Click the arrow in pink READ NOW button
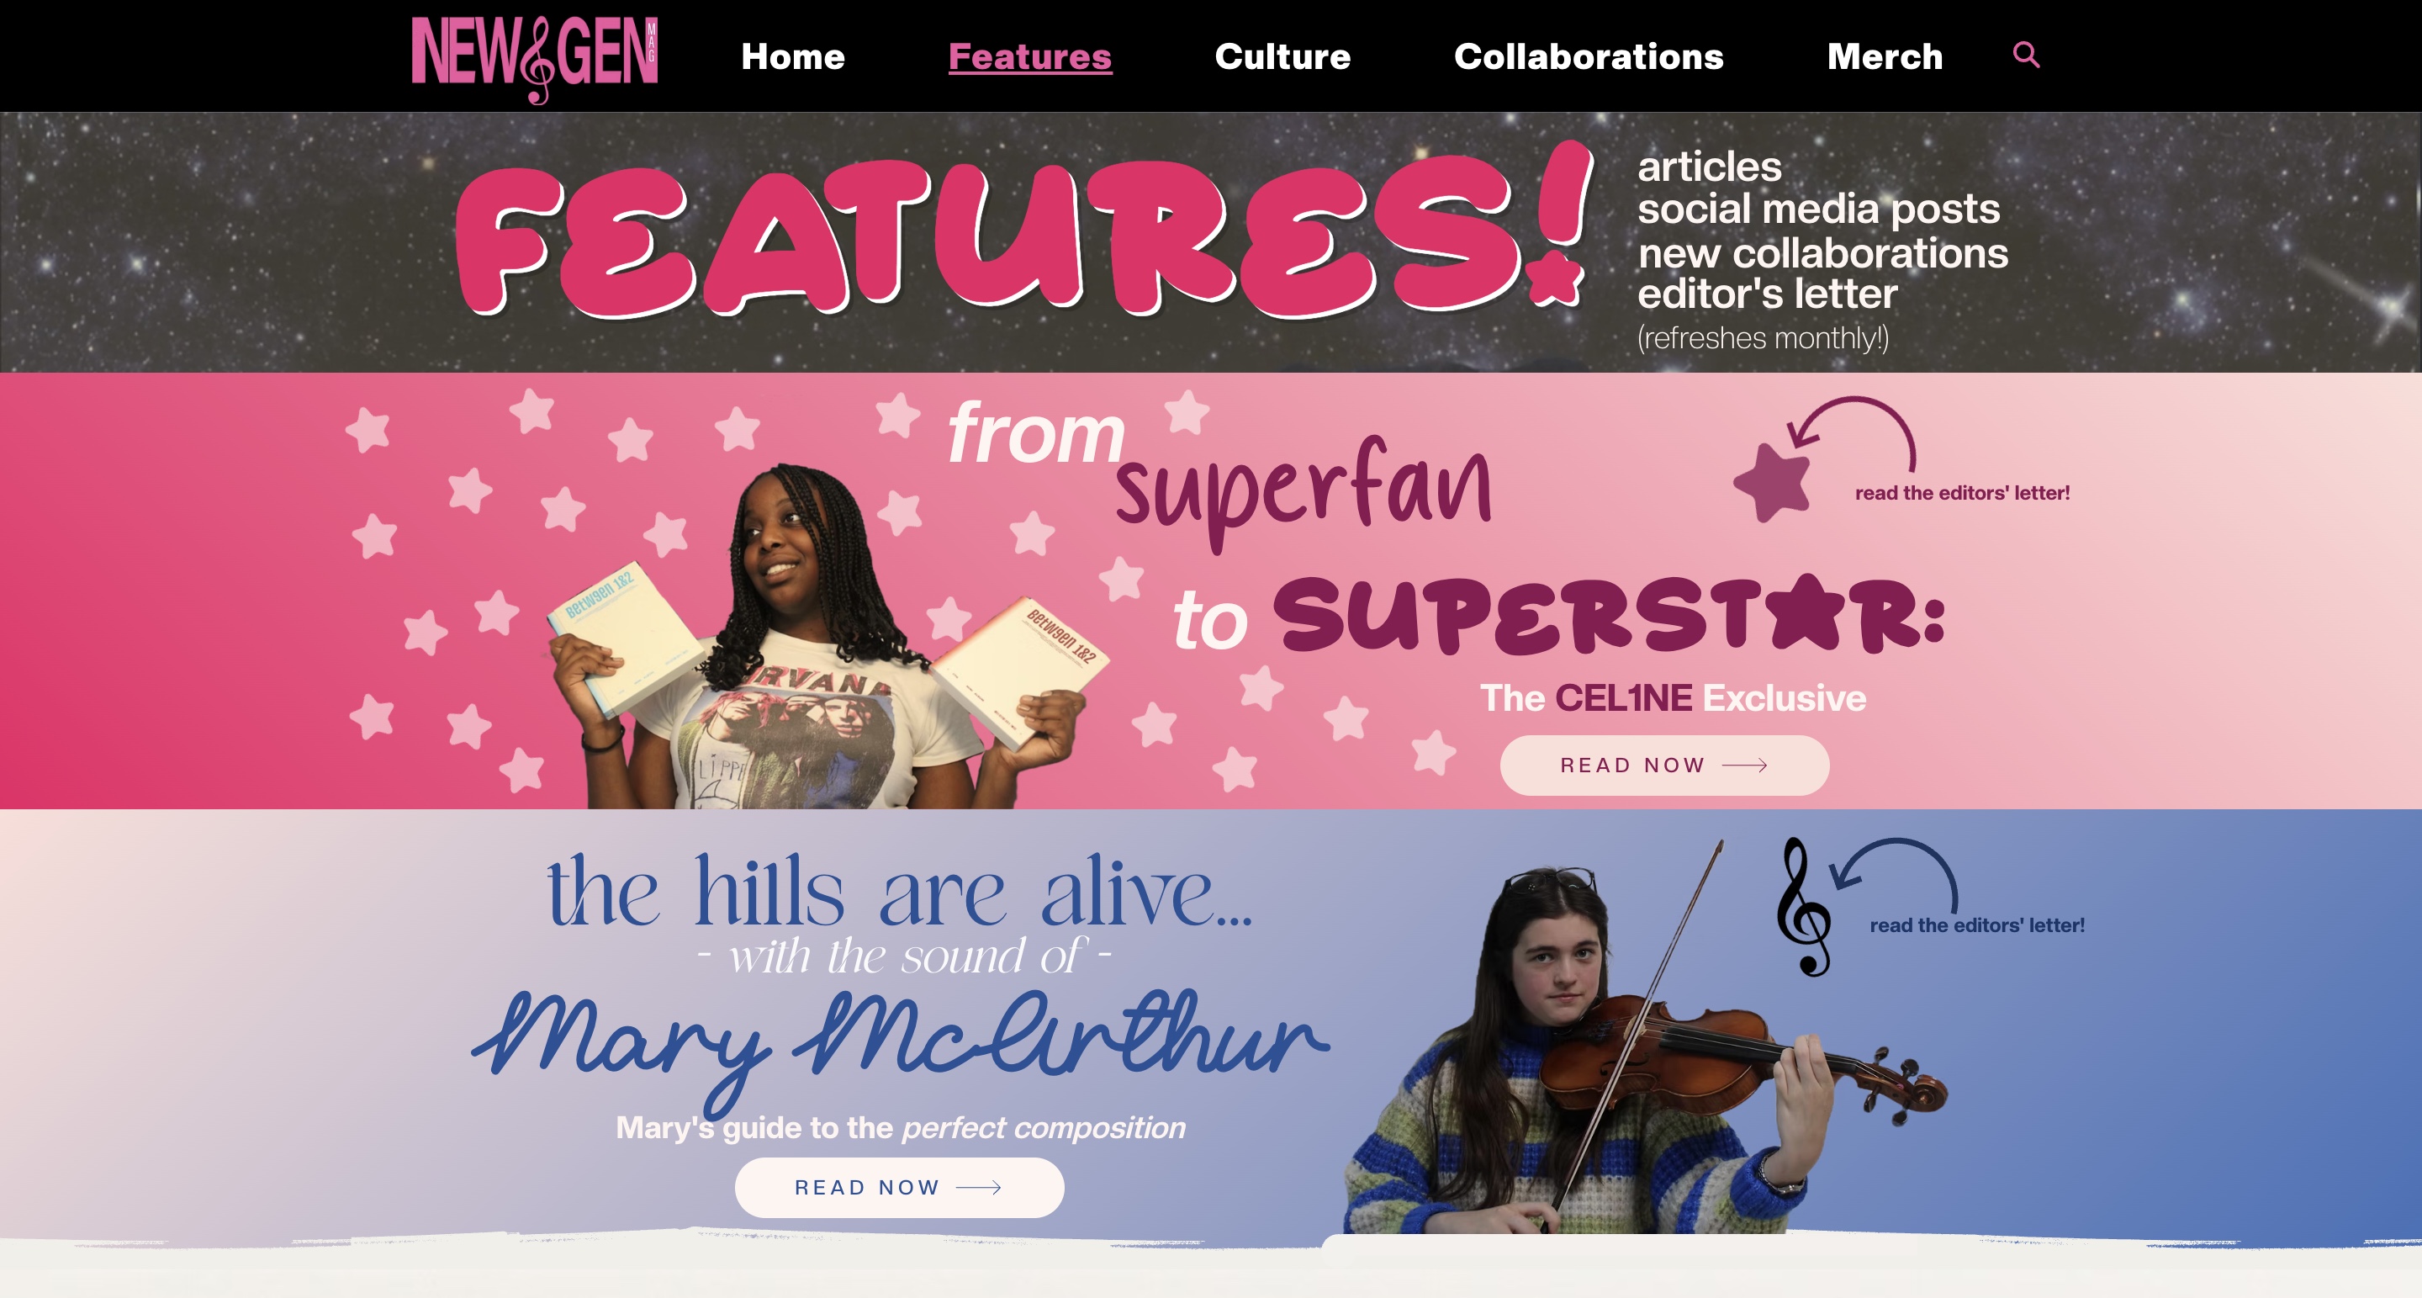 point(1745,766)
